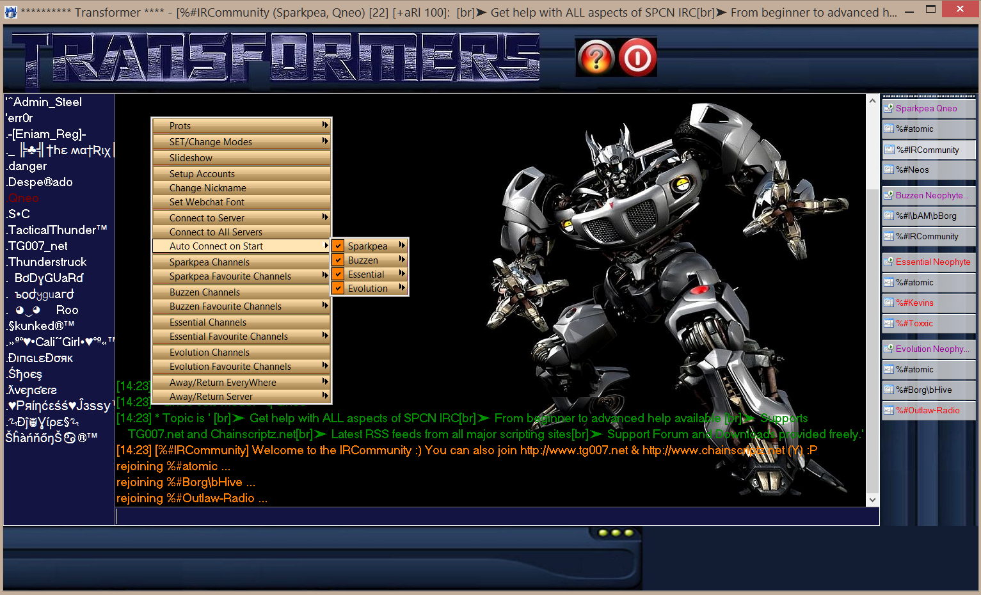The width and height of the screenshot is (981, 595).
Task: Toggle the Evolution auto connect checkbox
Action: [x=339, y=289]
